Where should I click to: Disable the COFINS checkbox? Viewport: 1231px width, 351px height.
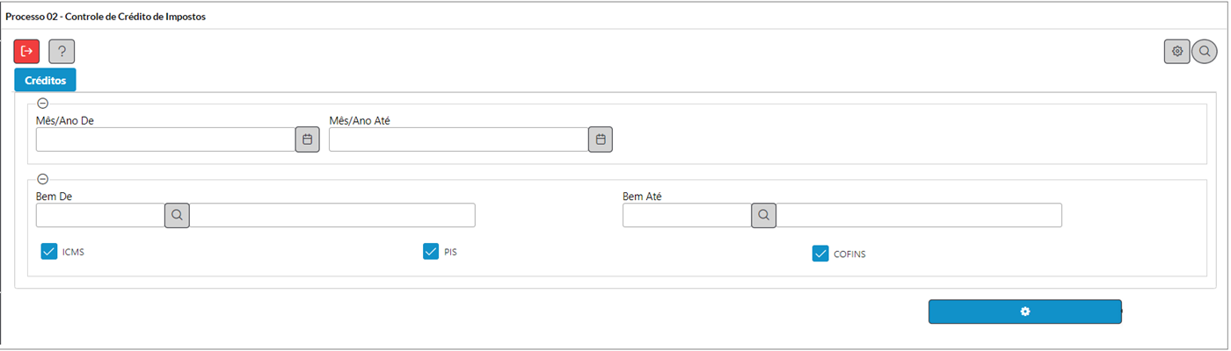point(820,254)
